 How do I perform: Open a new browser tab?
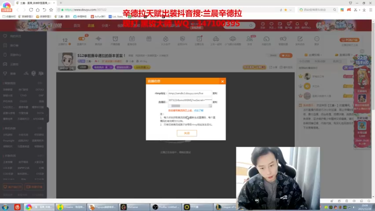(61, 3)
